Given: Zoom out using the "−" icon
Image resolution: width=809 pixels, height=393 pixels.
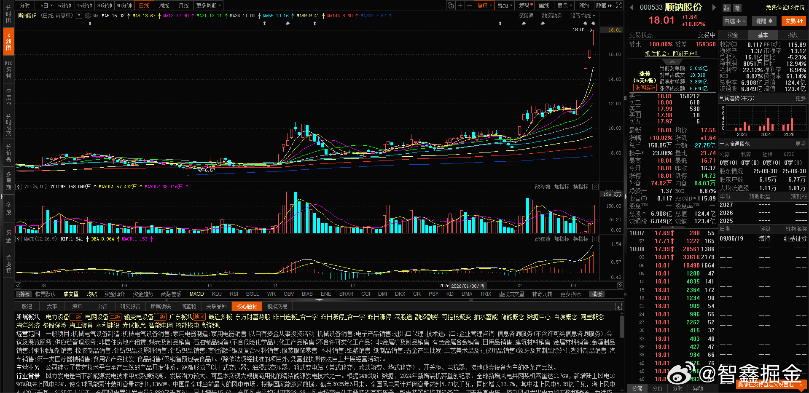Looking at the screenshot, I should pyautogui.click(x=469, y=5).
